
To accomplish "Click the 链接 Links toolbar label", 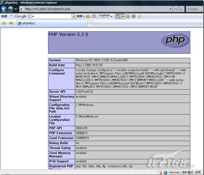I will point(4,16).
